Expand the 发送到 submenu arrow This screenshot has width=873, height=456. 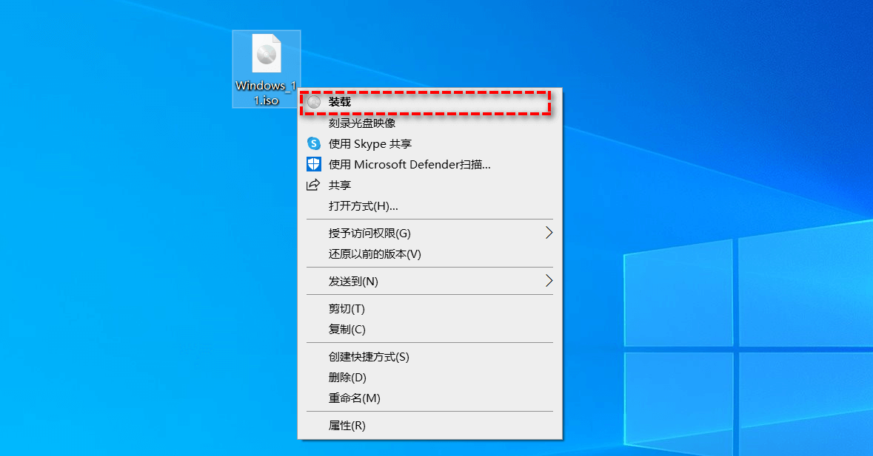coord(549,281)
